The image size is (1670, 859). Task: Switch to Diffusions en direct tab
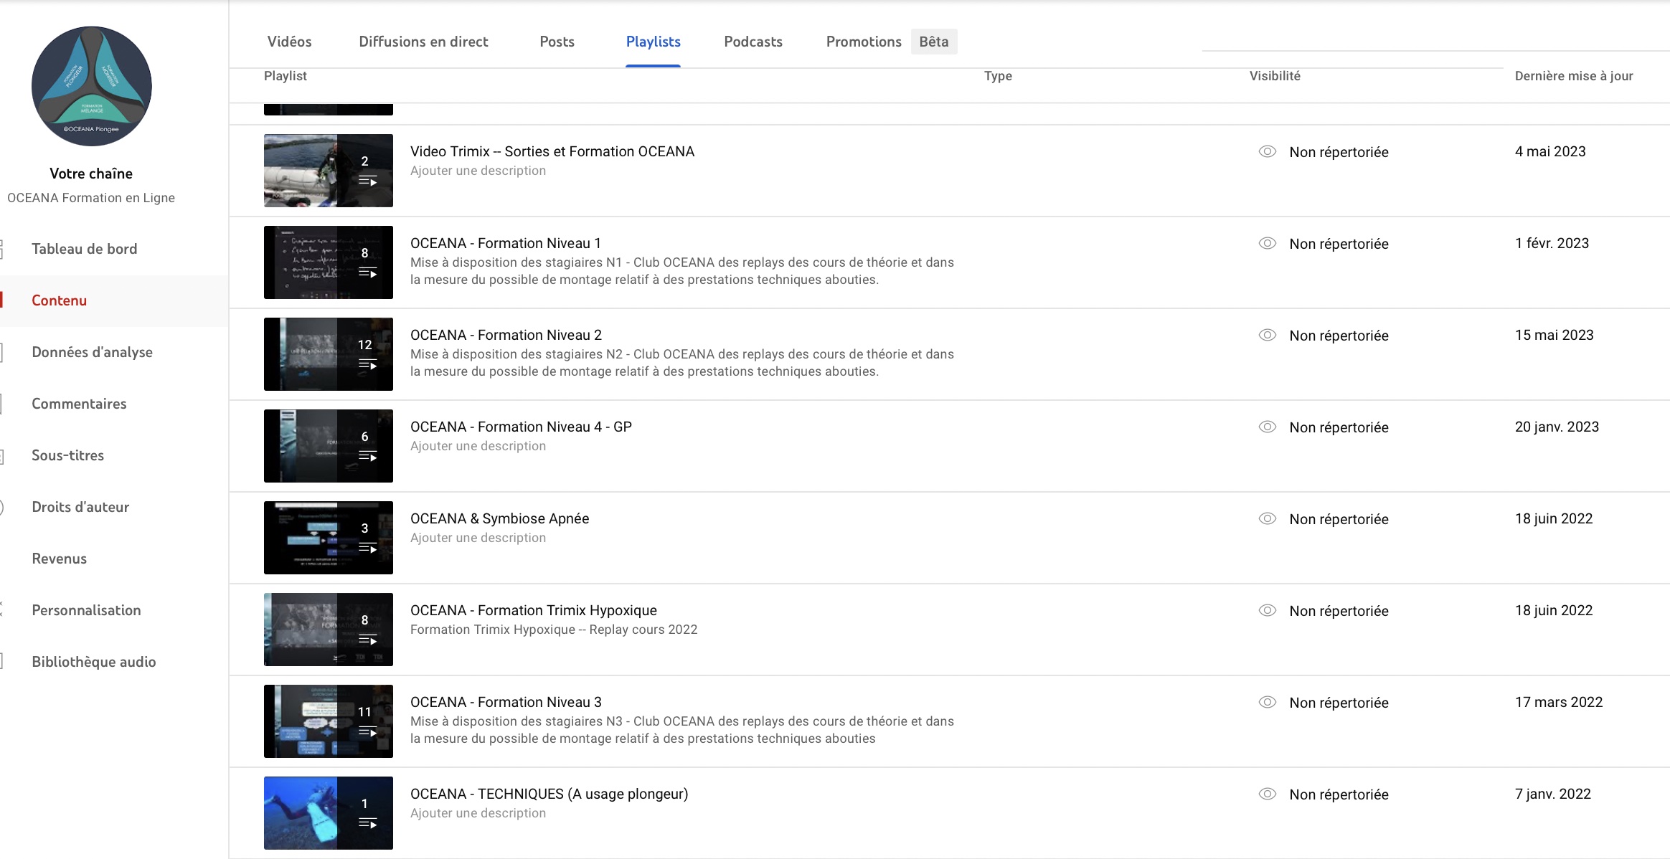click(x=423, y=42)
